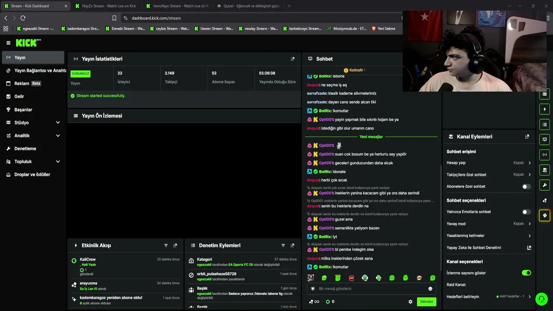Click the channel points infinity indicator
The image size is (553, 311).
[x=314, y=301]
